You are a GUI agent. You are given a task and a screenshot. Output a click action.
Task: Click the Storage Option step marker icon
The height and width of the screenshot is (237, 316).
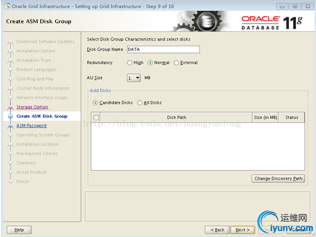point(11,107)
